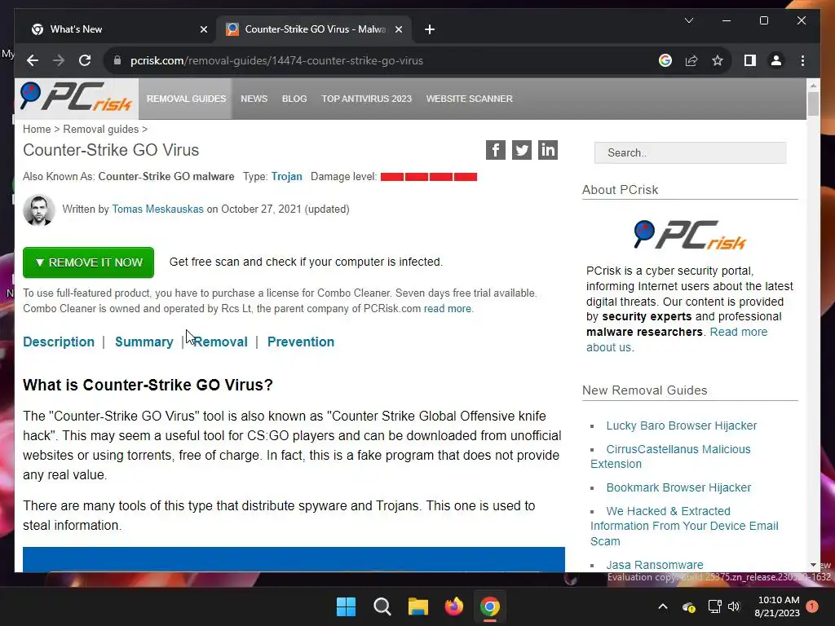Click the Home breadcrumb link
Image resolution: width=835 pixels, height=626 pixels.
pos(37,129)
